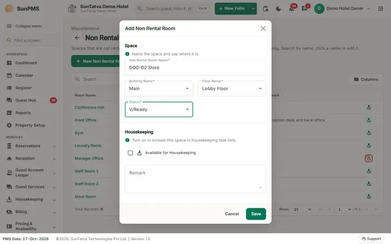This screenshot has width=391, height=244.
Task: Open the apps grid icon
Action: pos(381,9)
